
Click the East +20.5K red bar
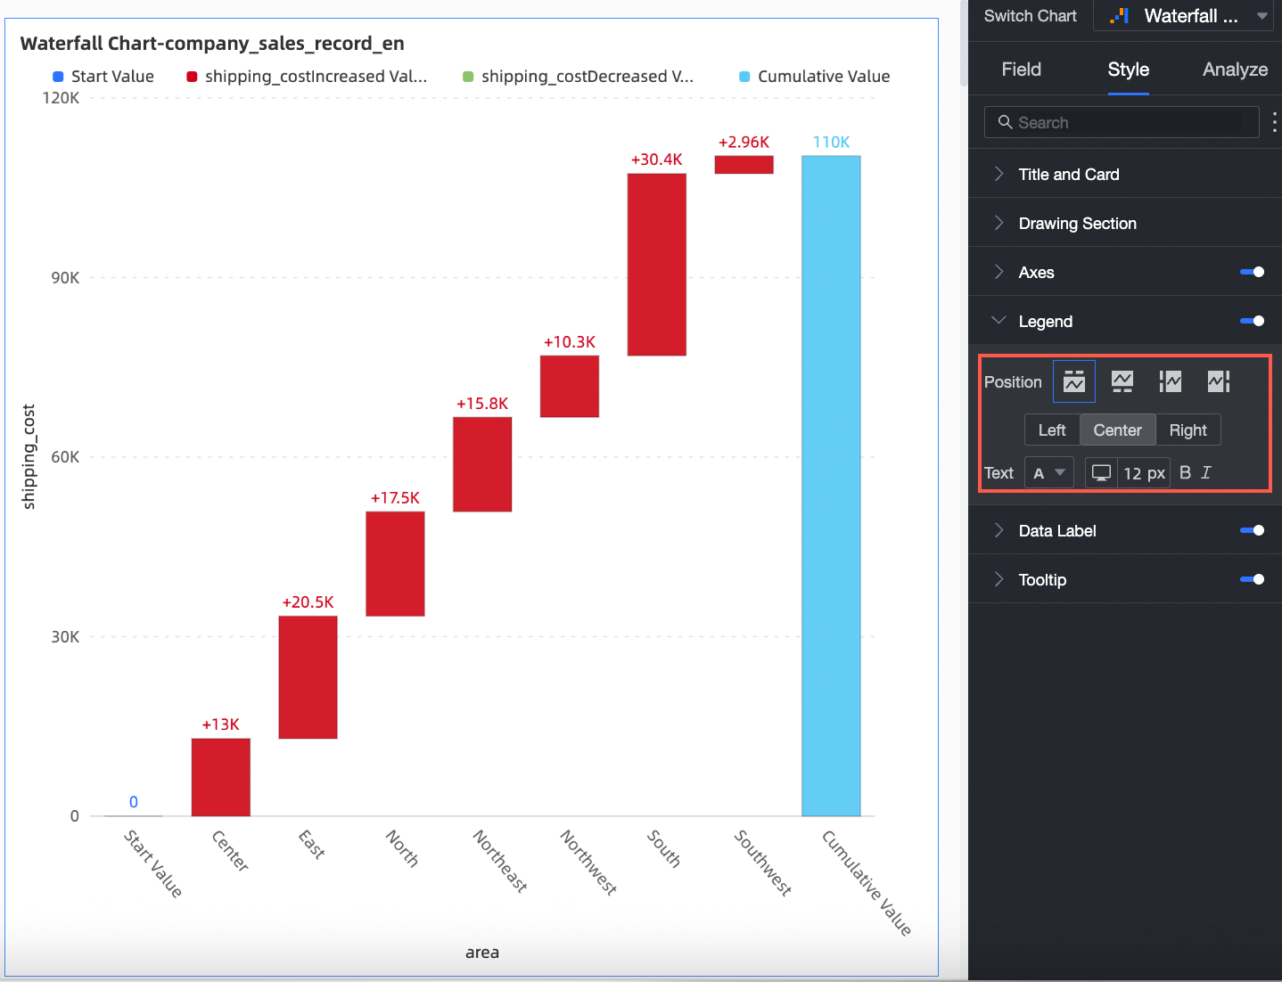(308, 677)
